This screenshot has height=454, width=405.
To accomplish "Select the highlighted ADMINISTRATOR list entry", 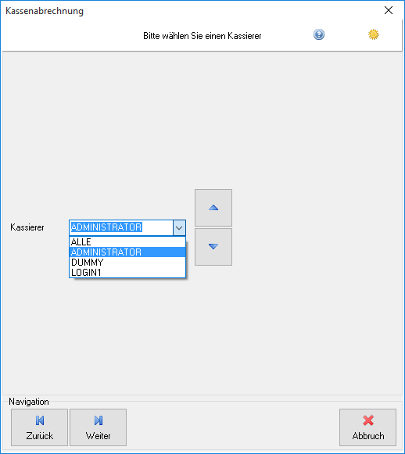I will [127, 252].
